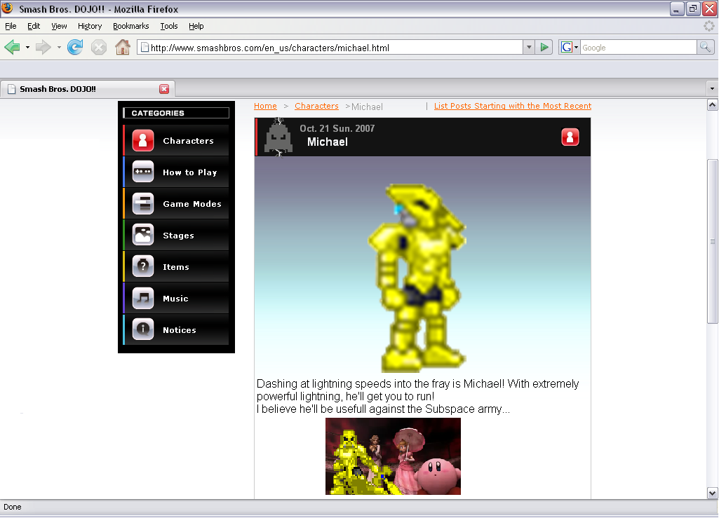
Task: Click the Done status bar text
Action: pyautogui.click(x=13, y=507)
